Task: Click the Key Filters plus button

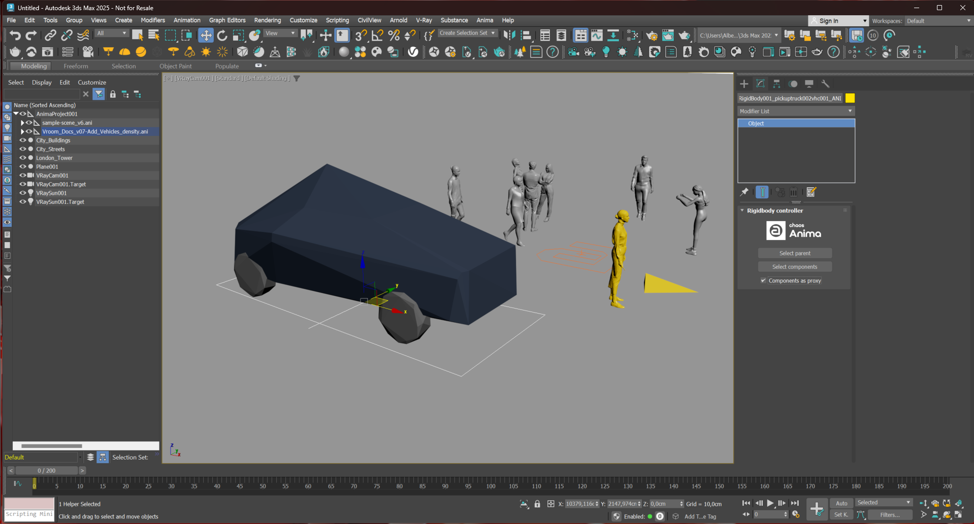Action: (x=817, y=509)
